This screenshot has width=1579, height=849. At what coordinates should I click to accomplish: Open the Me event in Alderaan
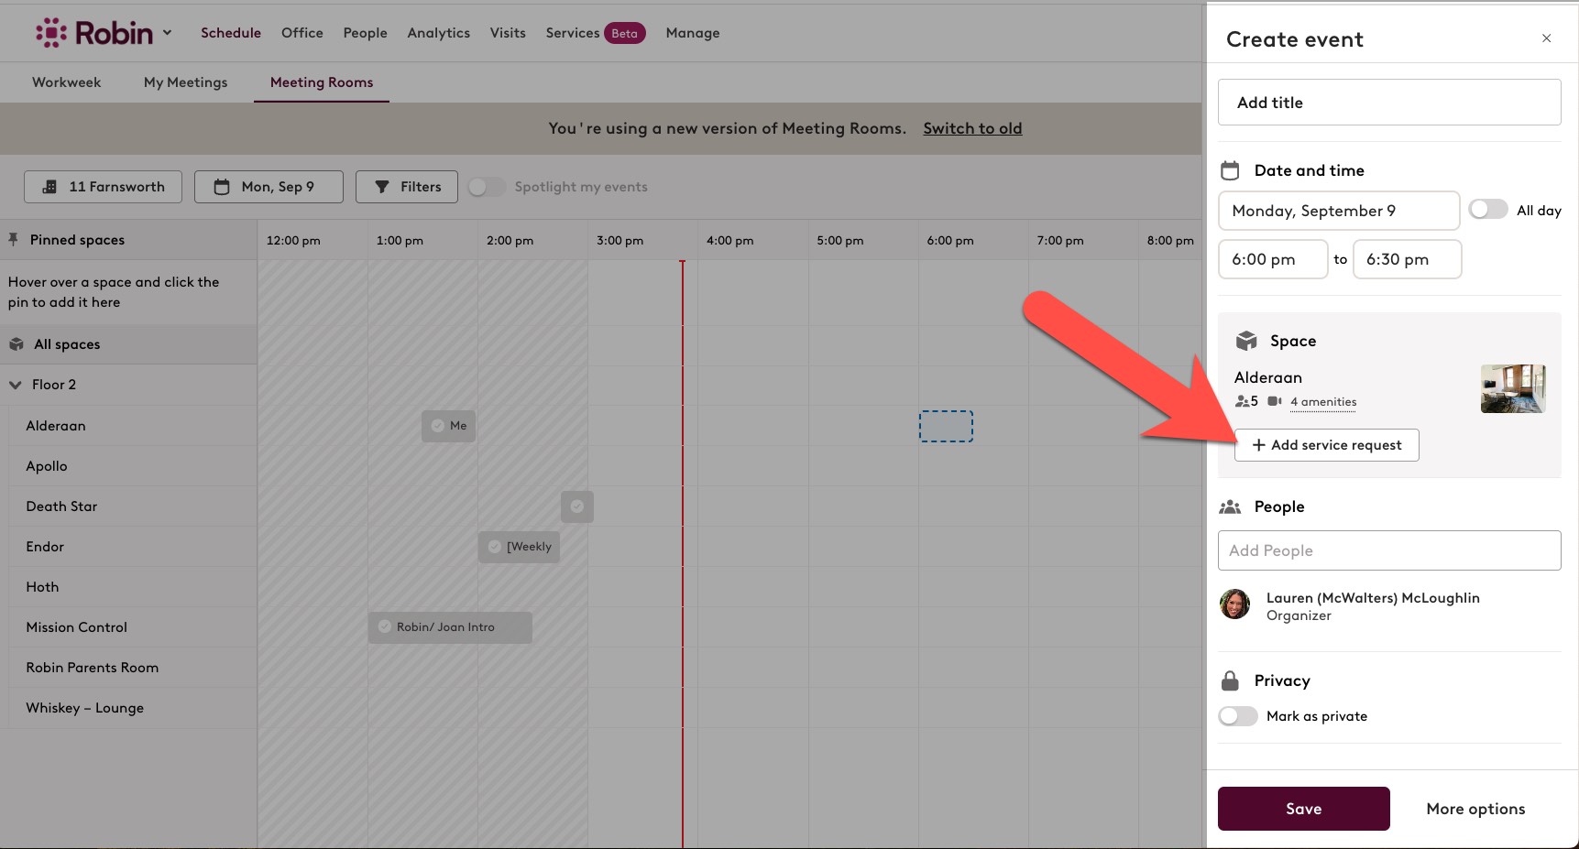(x=448, y=426)
